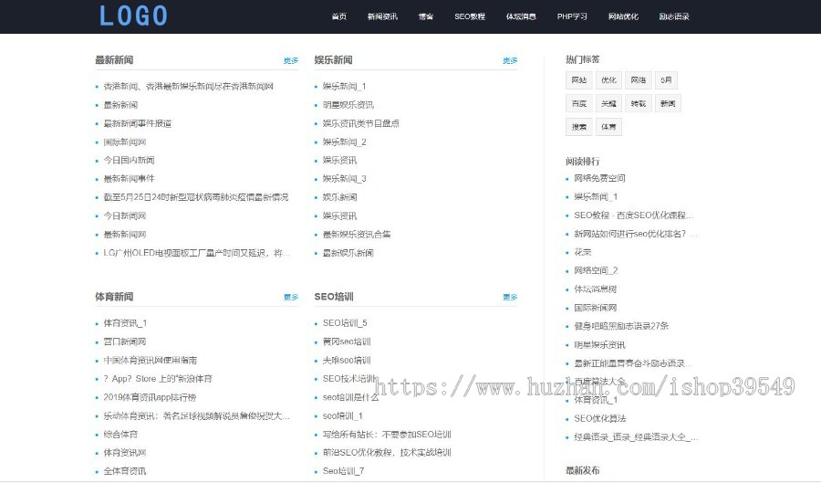Choose the 百度 hot tag
821x483 pixels.
(x=578, y=104)
